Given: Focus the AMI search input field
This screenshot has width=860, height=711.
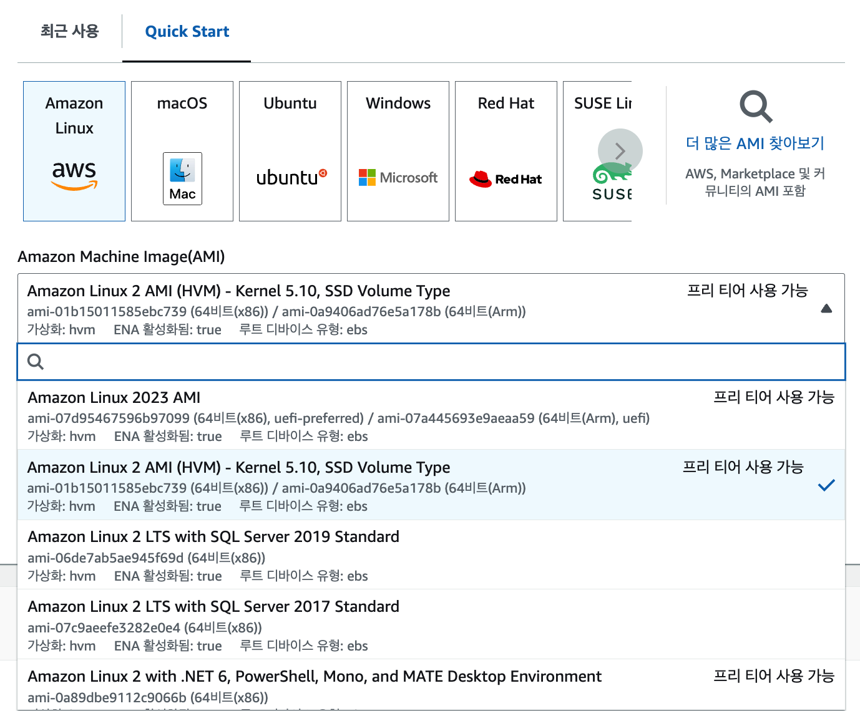Looking at the screenshot, I should point(431,362).
